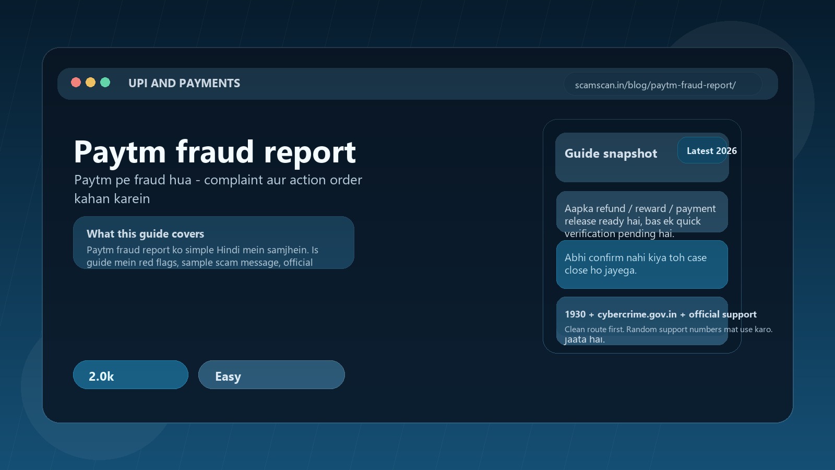Image resolution: width=835 pixels, height=470 pixels.
Task: Click the Easy pill button
Action: point(271,375)
